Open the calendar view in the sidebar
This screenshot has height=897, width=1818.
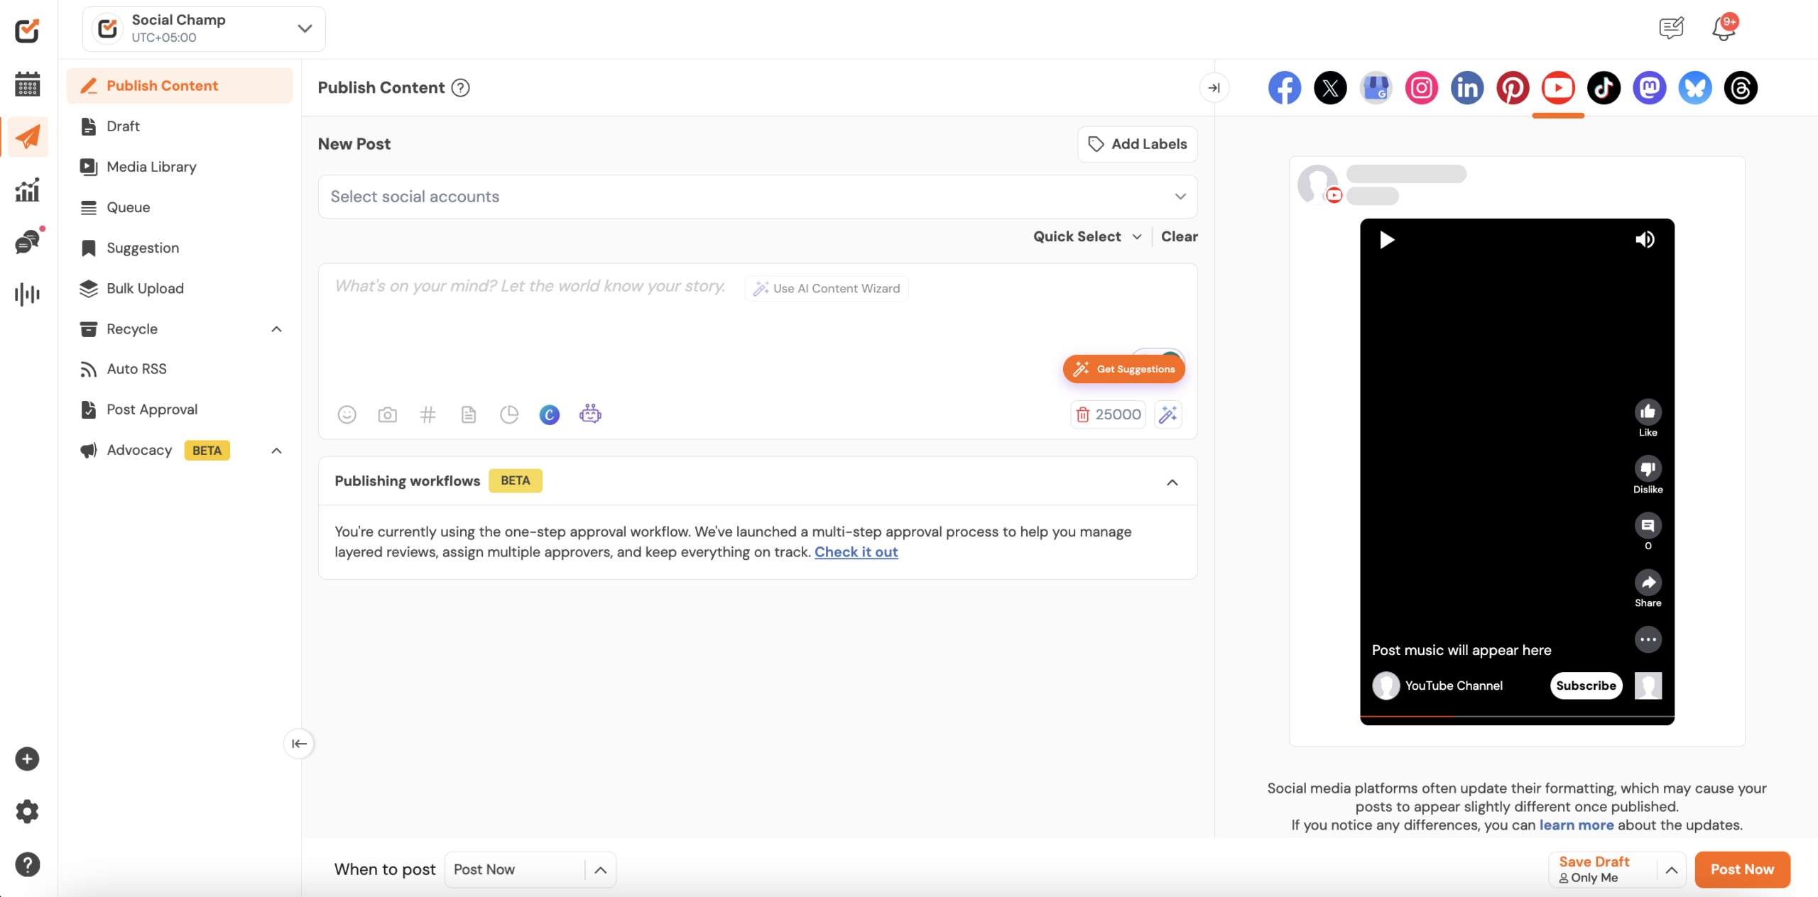[27, 84]
